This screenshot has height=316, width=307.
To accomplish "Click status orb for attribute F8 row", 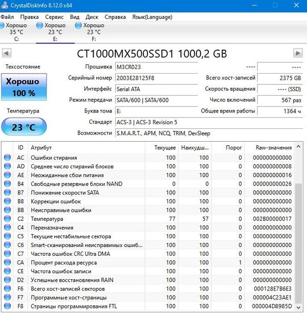I will click(7, 306).
